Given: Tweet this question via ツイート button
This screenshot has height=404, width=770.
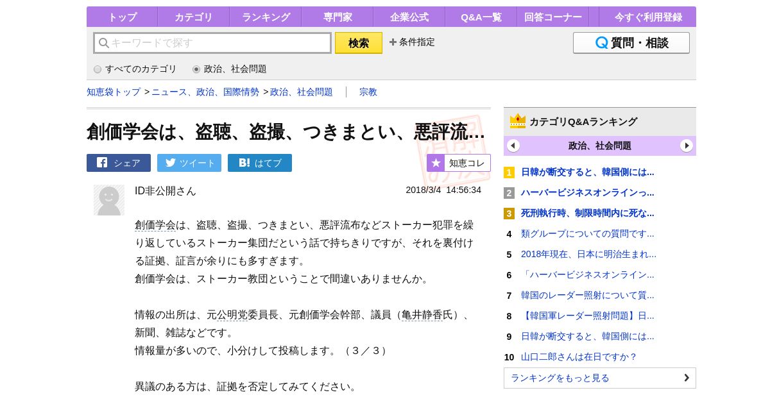Looking at the screenshot, I should click(189, 163).
